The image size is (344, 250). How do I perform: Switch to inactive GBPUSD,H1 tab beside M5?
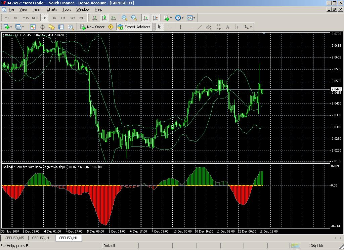tap(41, 238)
